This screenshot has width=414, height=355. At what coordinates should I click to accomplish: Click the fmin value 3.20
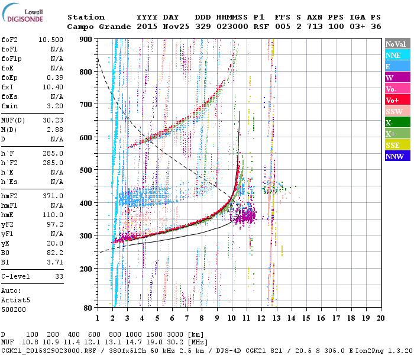(x=55, y=106)
